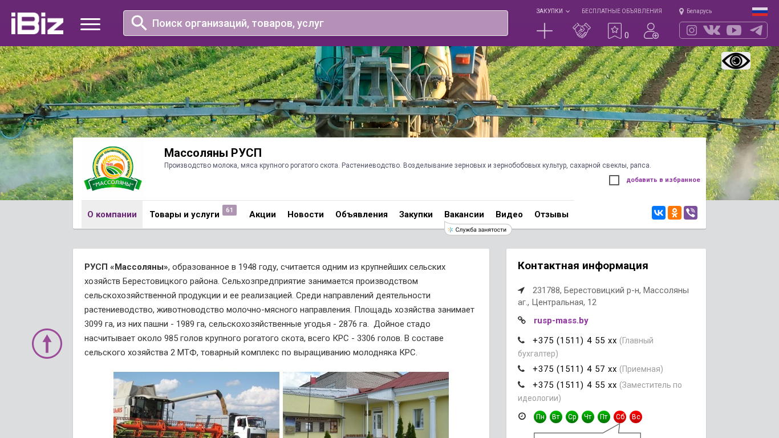The image size is (779, 438).
Task: Click the search input field
Action: point(315,23)
